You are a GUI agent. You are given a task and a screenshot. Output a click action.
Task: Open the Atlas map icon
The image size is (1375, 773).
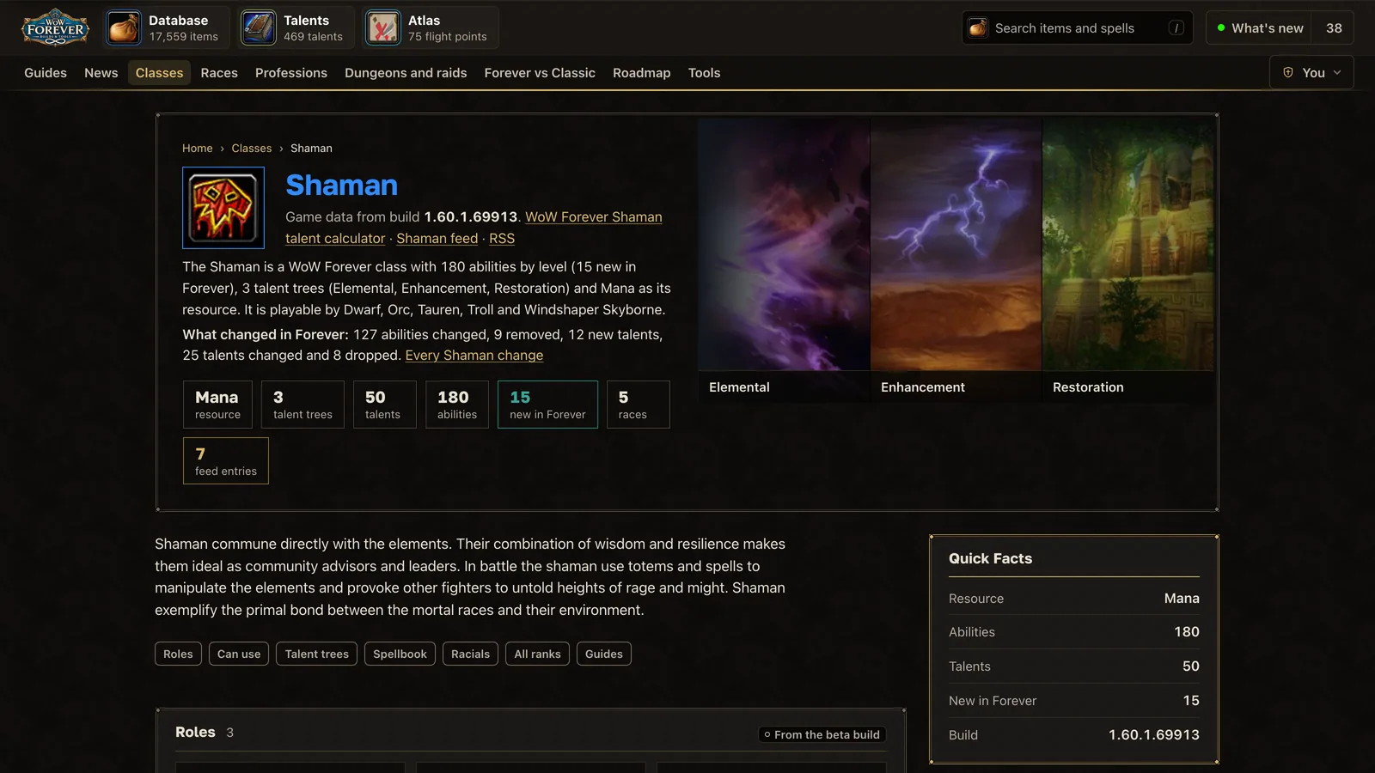click(x=382, y=28)
